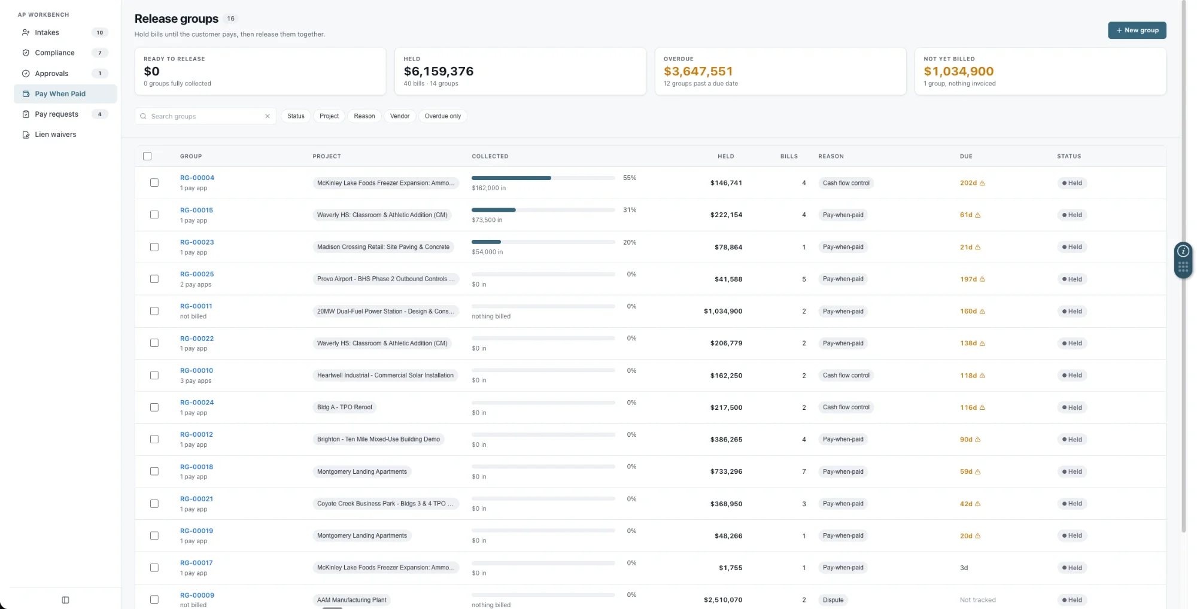Click the Compliance shield icon
This screenshot has width=1197, height=609.
[x=26, y=53]
